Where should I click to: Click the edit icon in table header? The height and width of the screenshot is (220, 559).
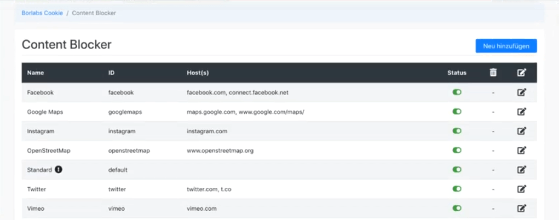pos(522,73)
